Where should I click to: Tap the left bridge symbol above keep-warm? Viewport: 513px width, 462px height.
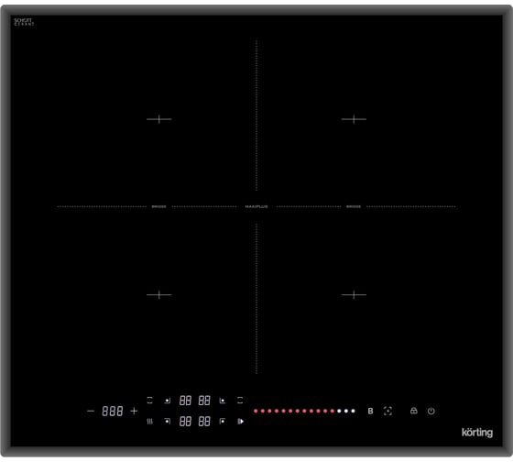point(149,400)
